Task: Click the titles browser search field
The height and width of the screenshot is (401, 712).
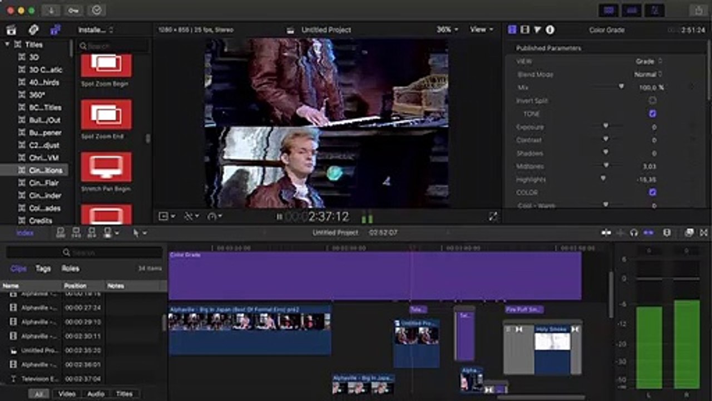Action: [113, 46]
